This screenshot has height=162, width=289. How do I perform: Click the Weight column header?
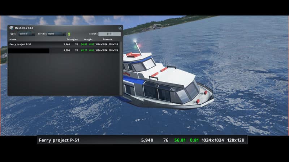tap(88, 39)
